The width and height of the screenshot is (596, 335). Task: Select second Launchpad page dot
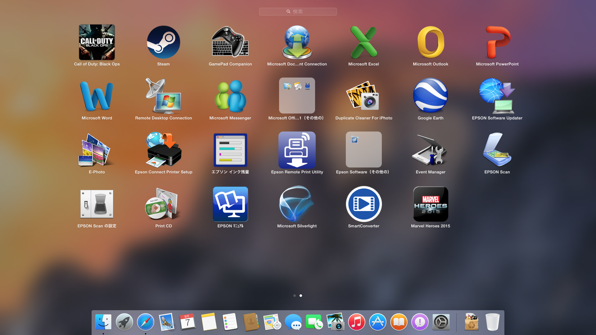[301, 296]
